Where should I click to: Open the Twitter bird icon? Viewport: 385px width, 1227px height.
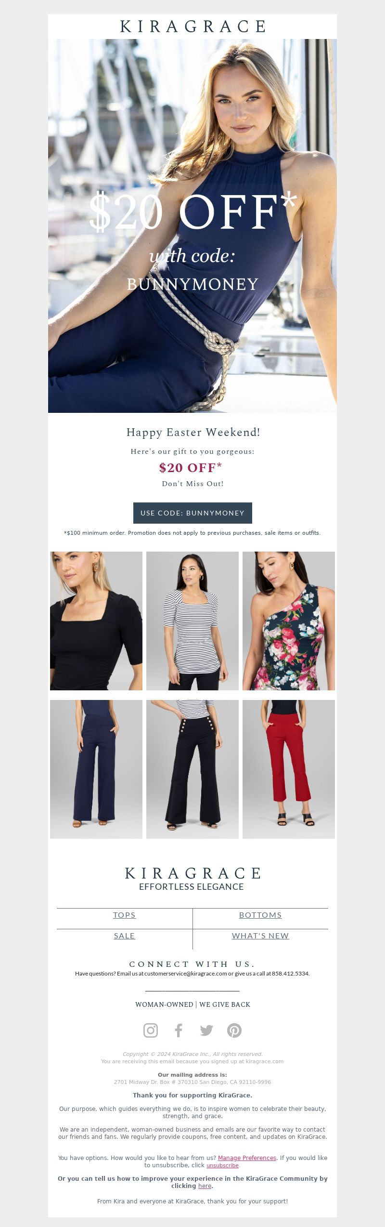coord(206,1030)
